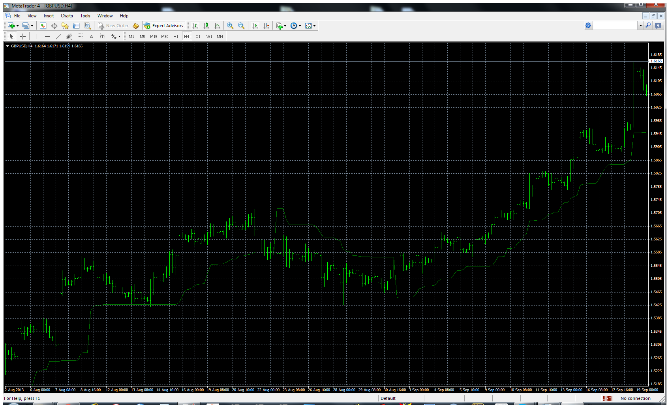Screen dimensions: 668x405
Task: Open the View menu
Action: [x=32, y=16]
